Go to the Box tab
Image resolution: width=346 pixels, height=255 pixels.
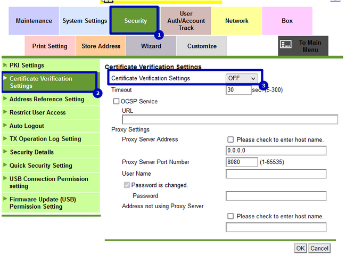287,21
